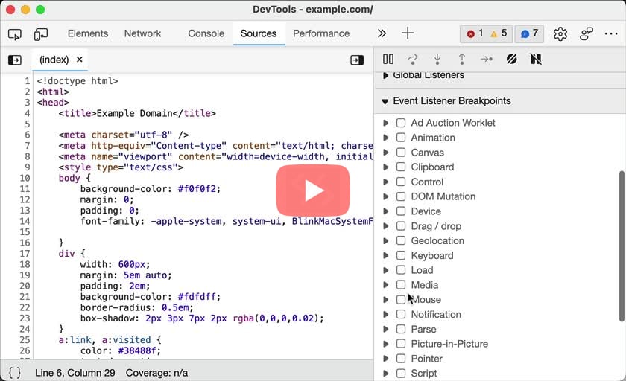Enable Mouse event breakpoints checkbox

(x=401, y=300)
